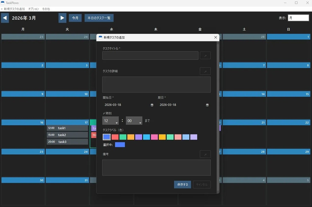Select the last lavender color swatch
Image resolution: width=312 pixels, height=207 pixels.
point(193,137)
